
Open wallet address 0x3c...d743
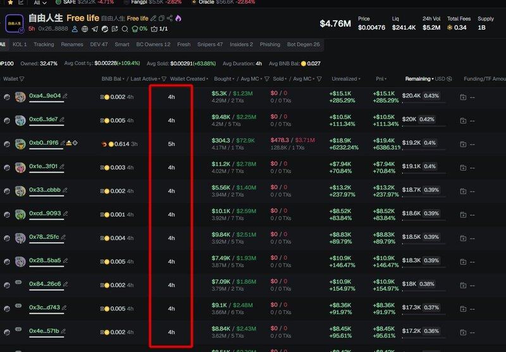[44, 308]
